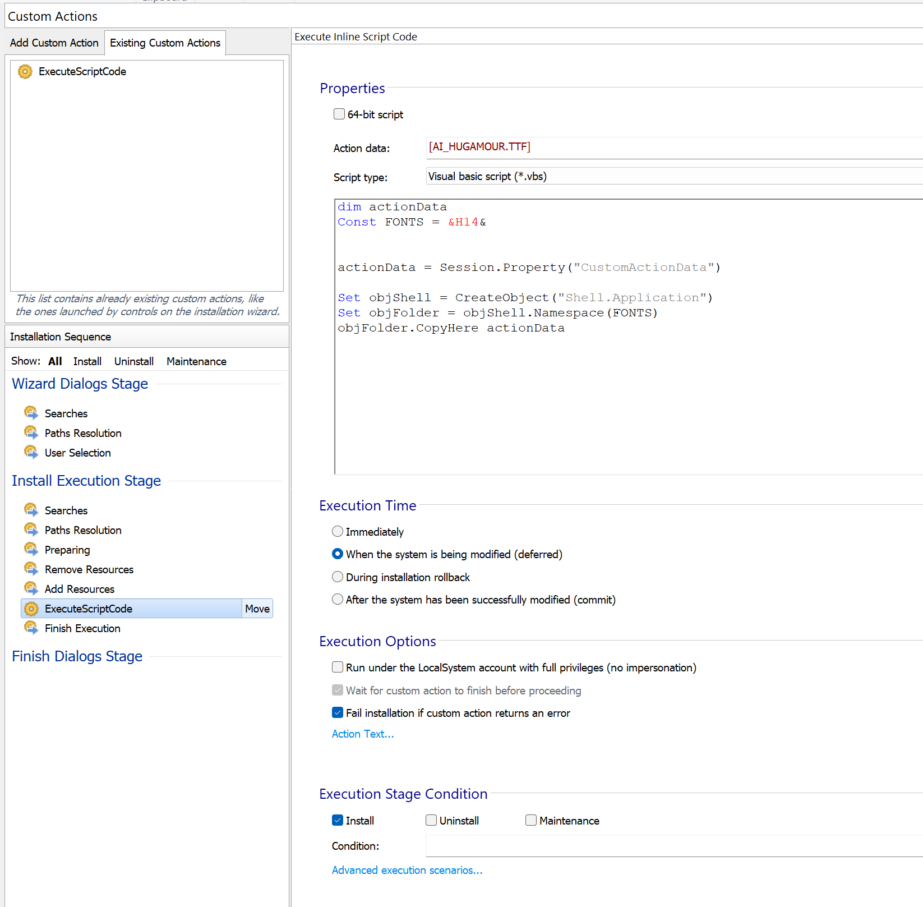Viewport: 923px width, 907px height.
Task: Enable the 64-bit script checkbox
Action: click(x=339, y=114)
